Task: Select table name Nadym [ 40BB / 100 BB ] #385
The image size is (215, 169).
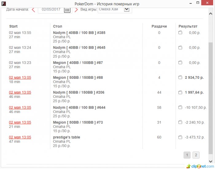Action: pyautogui.click(x=79, y=33)
